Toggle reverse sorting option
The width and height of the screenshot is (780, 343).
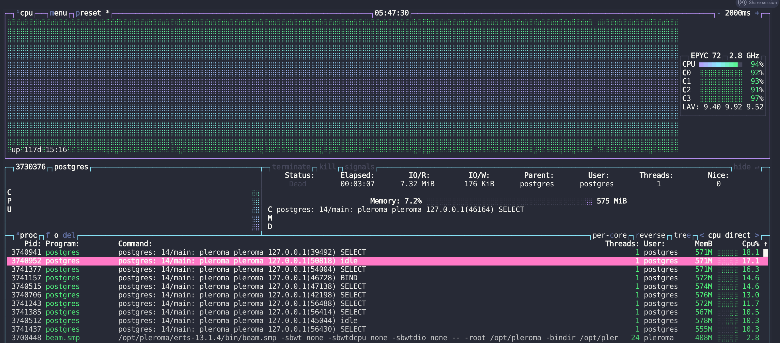point(650,235)
